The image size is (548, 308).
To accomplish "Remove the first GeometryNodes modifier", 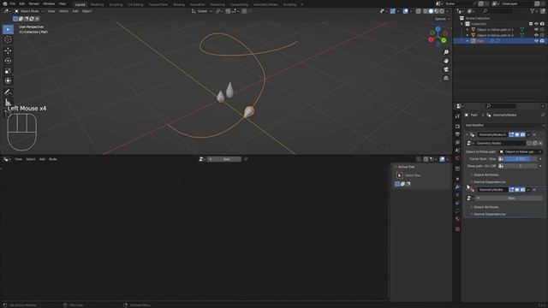I will [x=534, y=134].
